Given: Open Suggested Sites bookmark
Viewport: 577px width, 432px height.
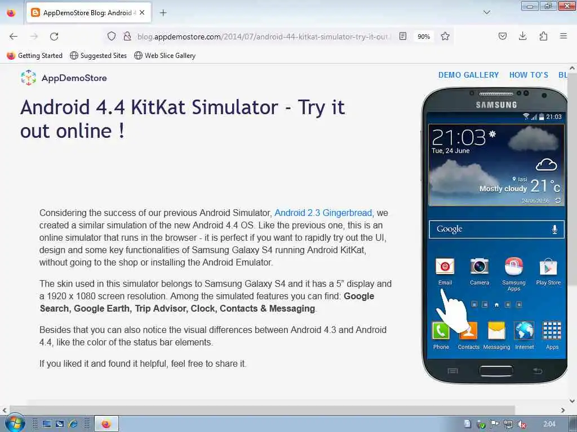Looking at the screenshot, I should [98, 56].
